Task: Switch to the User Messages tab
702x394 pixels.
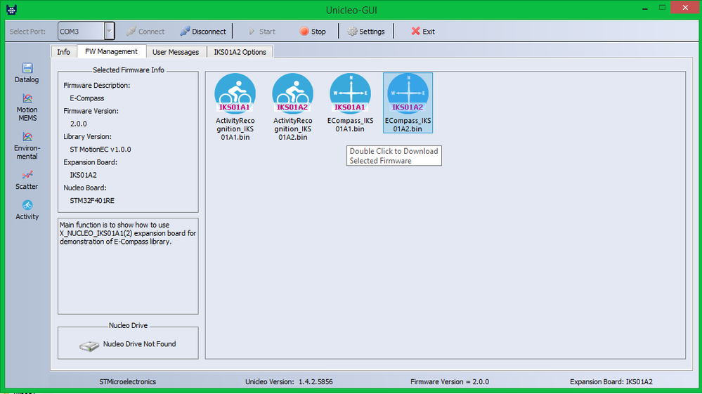Action: [x=176, y=52]
